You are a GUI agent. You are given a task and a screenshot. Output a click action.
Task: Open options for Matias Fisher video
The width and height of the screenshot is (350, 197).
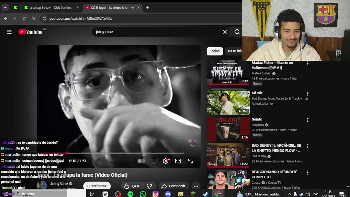[x=308, y=63]
